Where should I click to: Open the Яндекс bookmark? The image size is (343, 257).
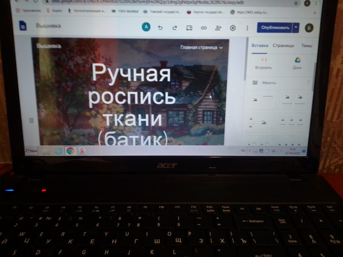click(x=54, y=11)
